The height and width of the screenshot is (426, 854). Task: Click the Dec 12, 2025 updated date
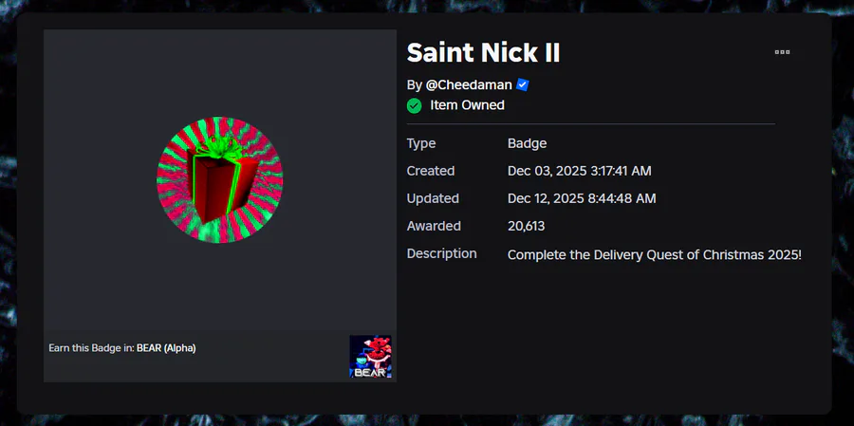pos(582,198)
